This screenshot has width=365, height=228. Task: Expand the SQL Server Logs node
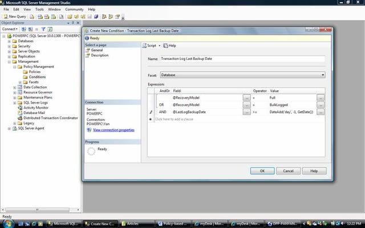15,103
